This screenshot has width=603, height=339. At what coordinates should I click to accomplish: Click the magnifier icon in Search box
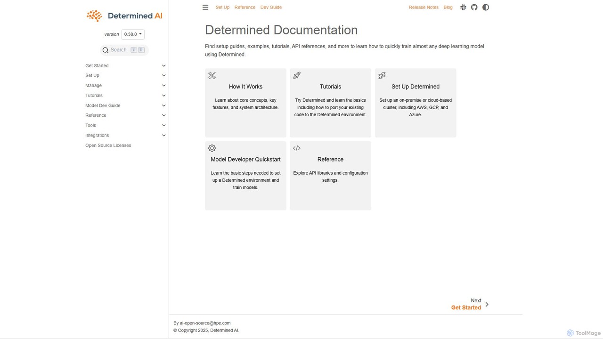tap(106, 50)
